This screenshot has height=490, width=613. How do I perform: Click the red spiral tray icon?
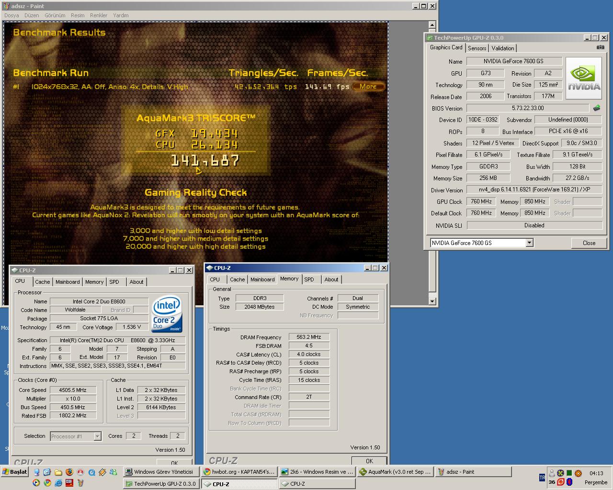[x=561, y=482]
